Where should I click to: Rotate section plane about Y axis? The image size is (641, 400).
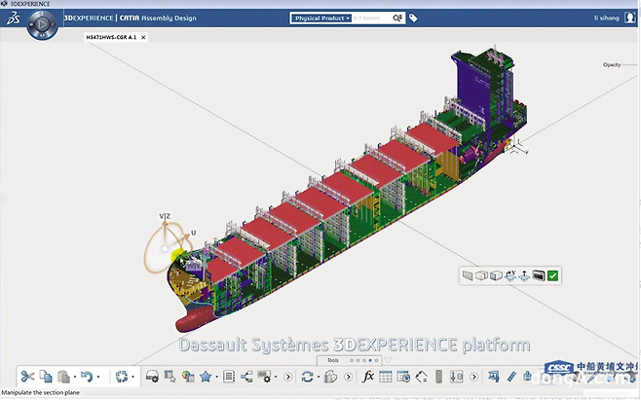pyautogui.click(x=511, y=276)
